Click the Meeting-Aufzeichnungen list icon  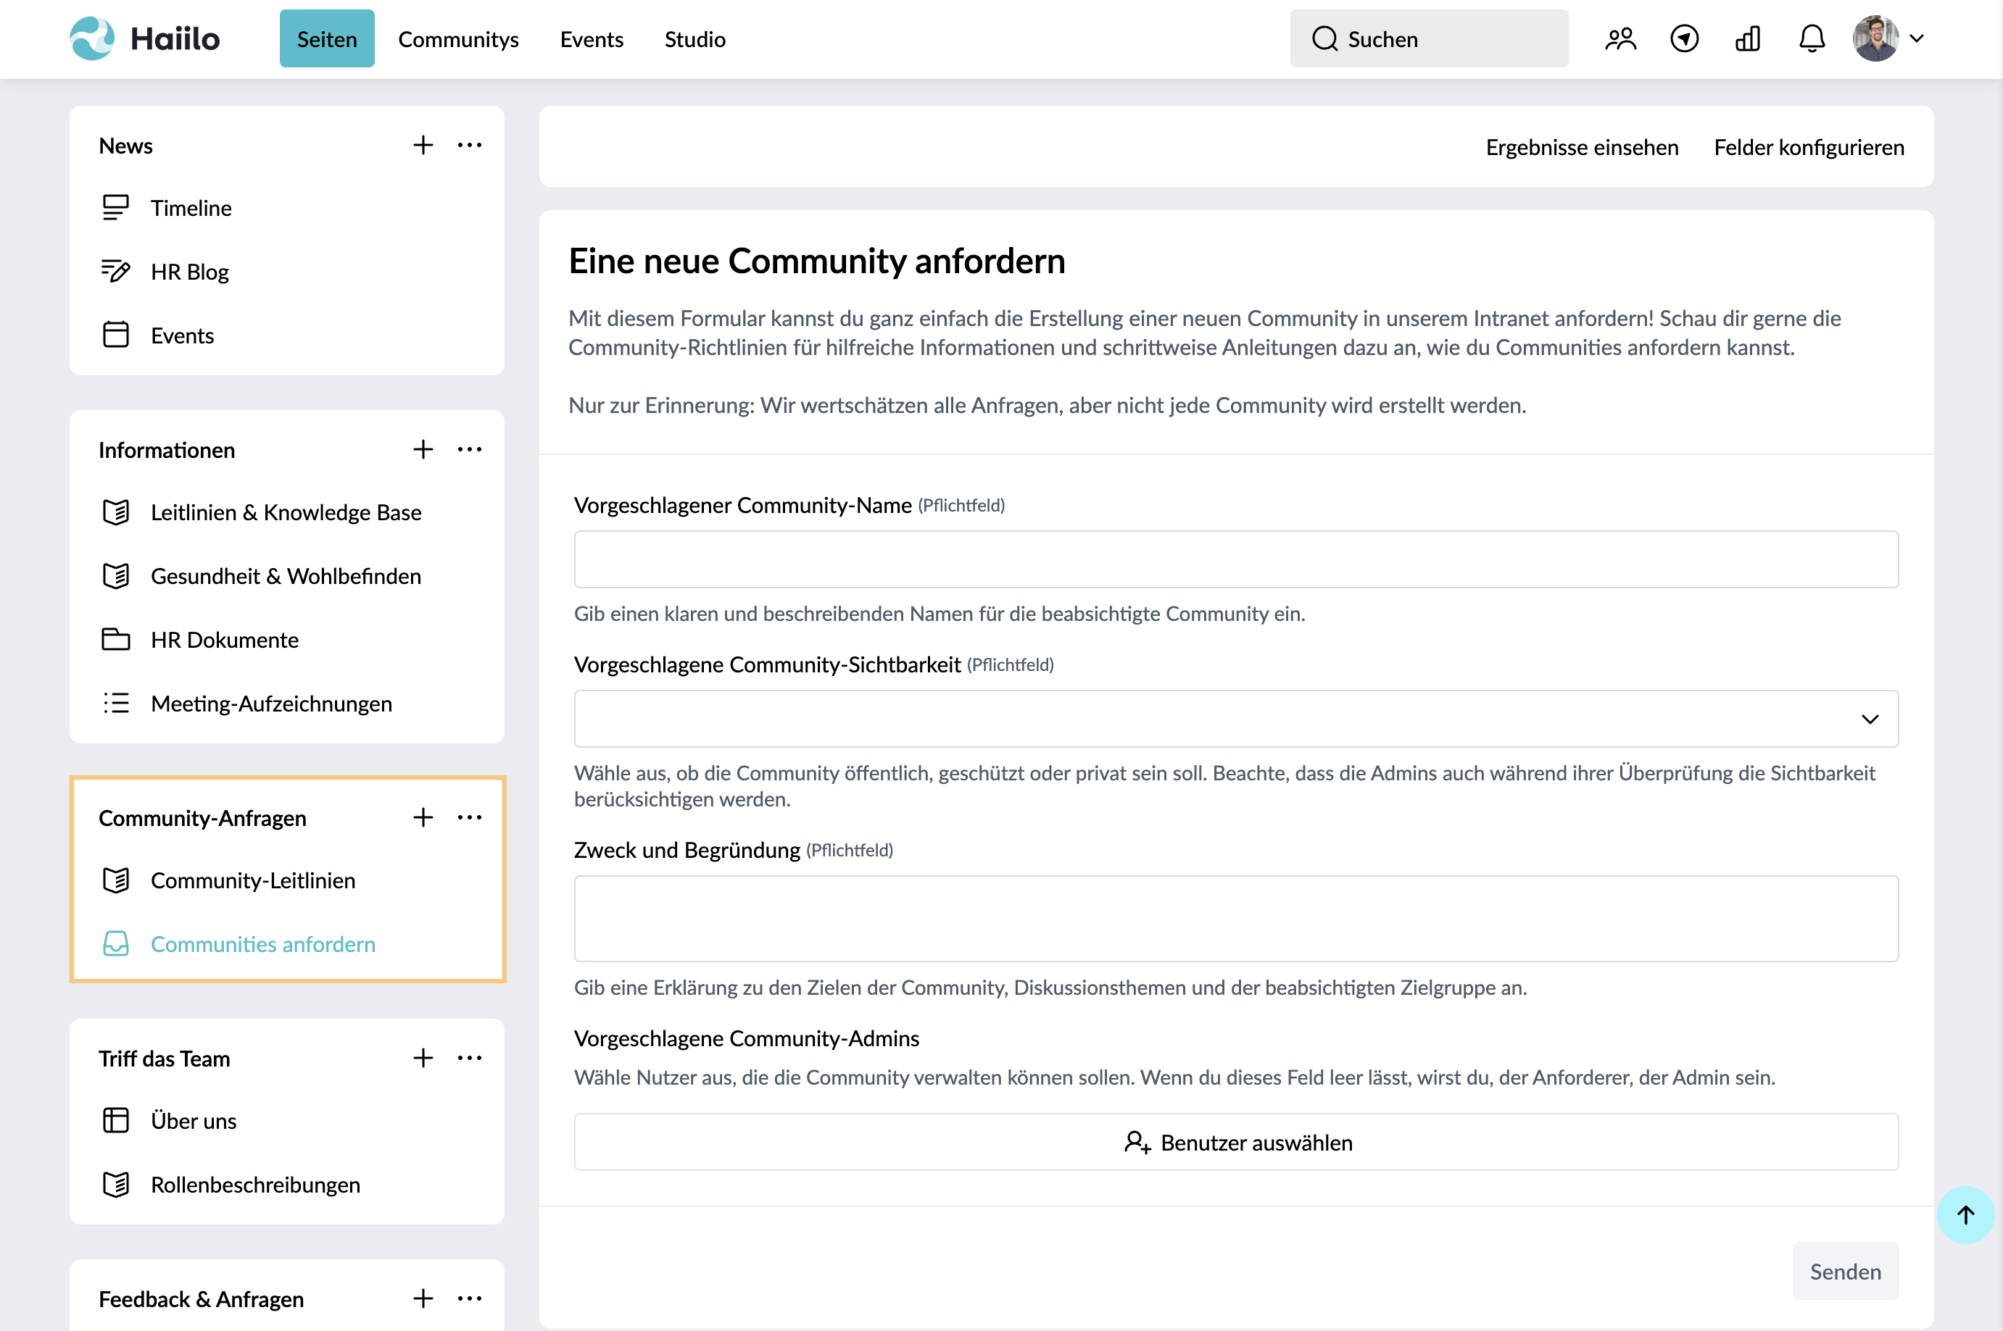tap(115, 703)
